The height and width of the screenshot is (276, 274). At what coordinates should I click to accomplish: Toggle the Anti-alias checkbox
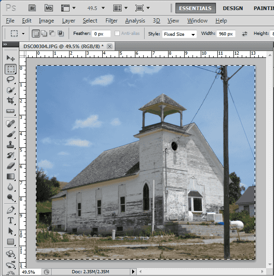117,33
